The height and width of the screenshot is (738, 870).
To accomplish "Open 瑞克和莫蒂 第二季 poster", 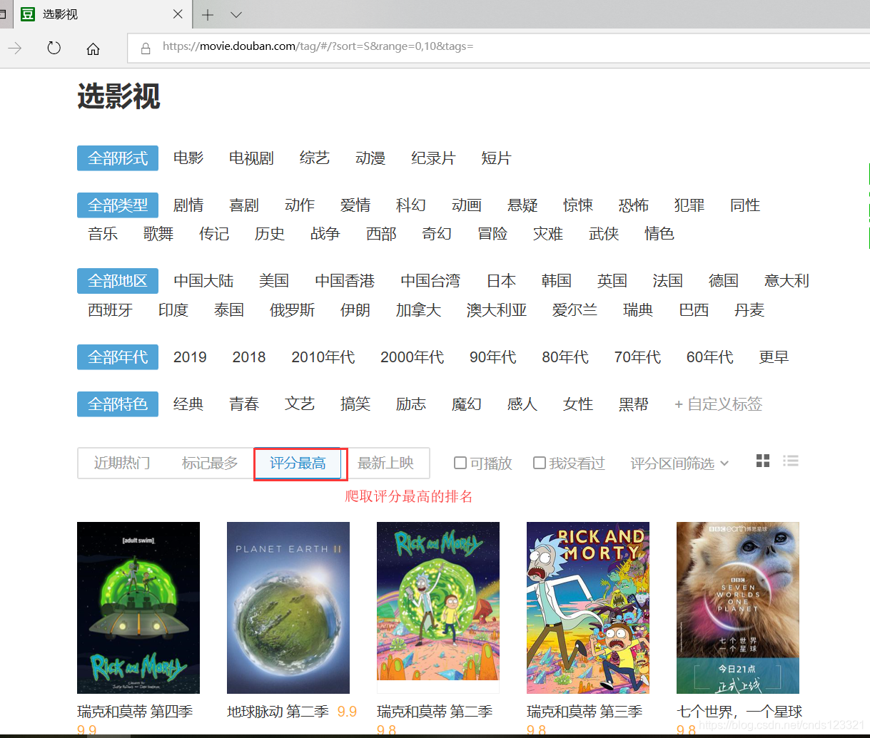I will coord(438,608).
